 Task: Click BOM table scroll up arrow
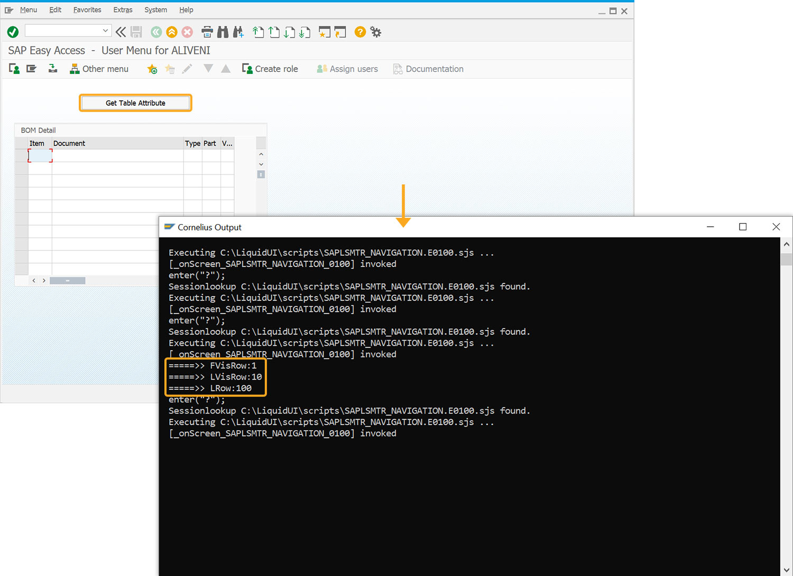click(261, 154)
